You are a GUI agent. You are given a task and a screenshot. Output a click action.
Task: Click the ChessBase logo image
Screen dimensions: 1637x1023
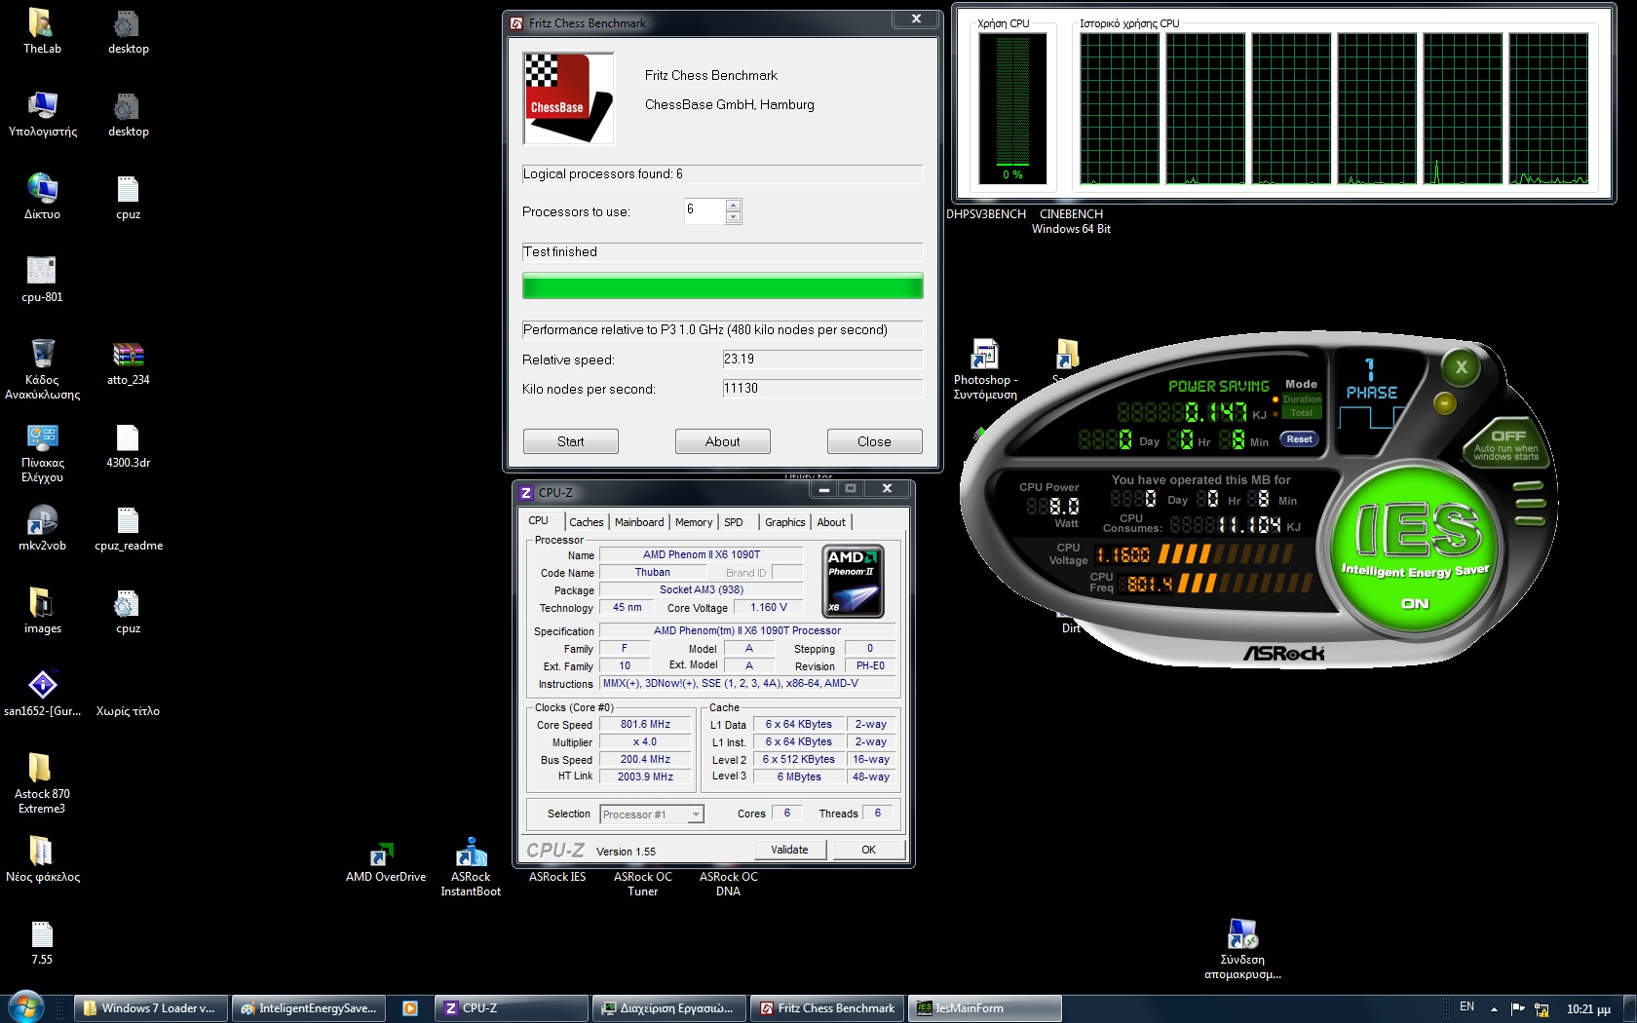569,98
